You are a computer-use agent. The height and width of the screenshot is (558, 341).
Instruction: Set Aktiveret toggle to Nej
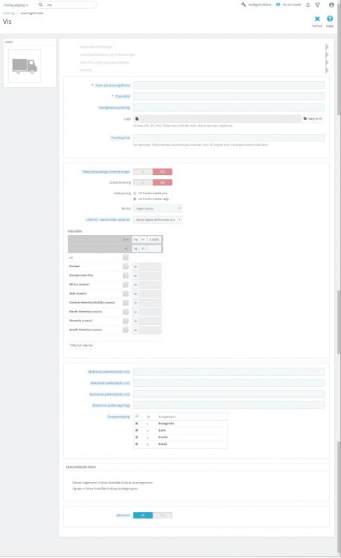tap(162, 516)
